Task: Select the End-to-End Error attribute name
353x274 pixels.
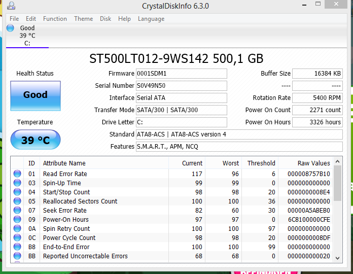Action: [x=66, y=247]
